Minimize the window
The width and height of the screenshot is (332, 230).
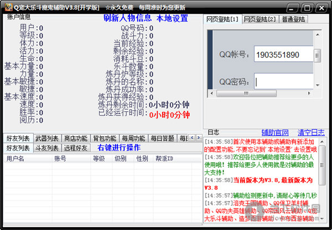pos(292,8)
